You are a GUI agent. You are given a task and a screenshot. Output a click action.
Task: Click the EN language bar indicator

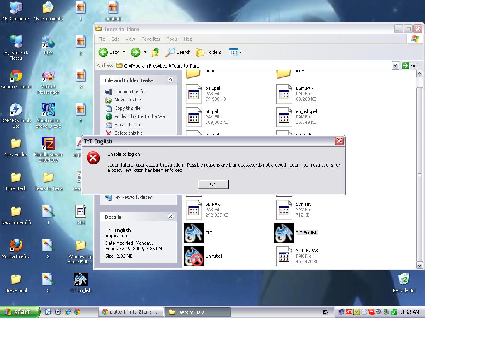coord(326,312)
